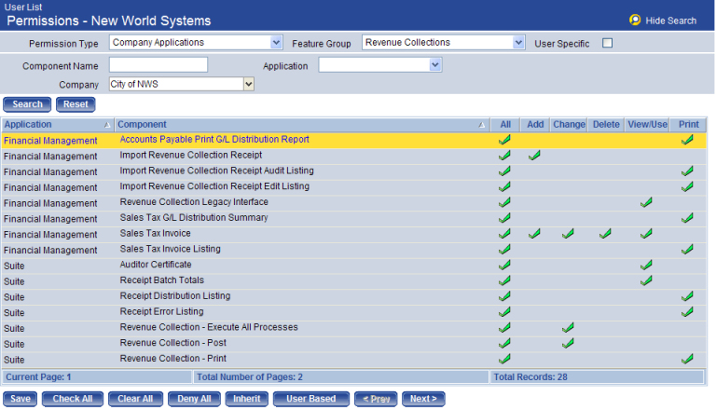Click All checkmark for Receipt Batch Totals
Image resolution: width=716 pixels, height=410 pixels.
coord(504,280)
